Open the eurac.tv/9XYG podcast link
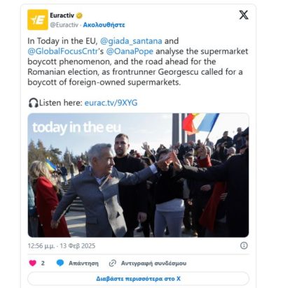 [111, 103]
